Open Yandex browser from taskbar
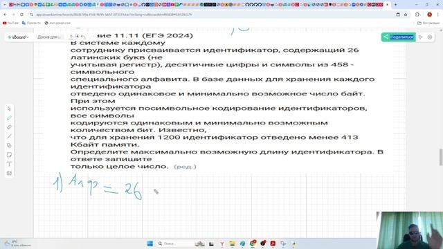443x249 pixels. point(222,243)
